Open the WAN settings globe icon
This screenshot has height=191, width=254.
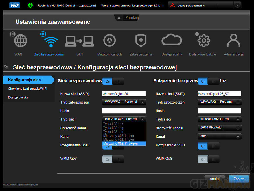[x=20, y=41]
